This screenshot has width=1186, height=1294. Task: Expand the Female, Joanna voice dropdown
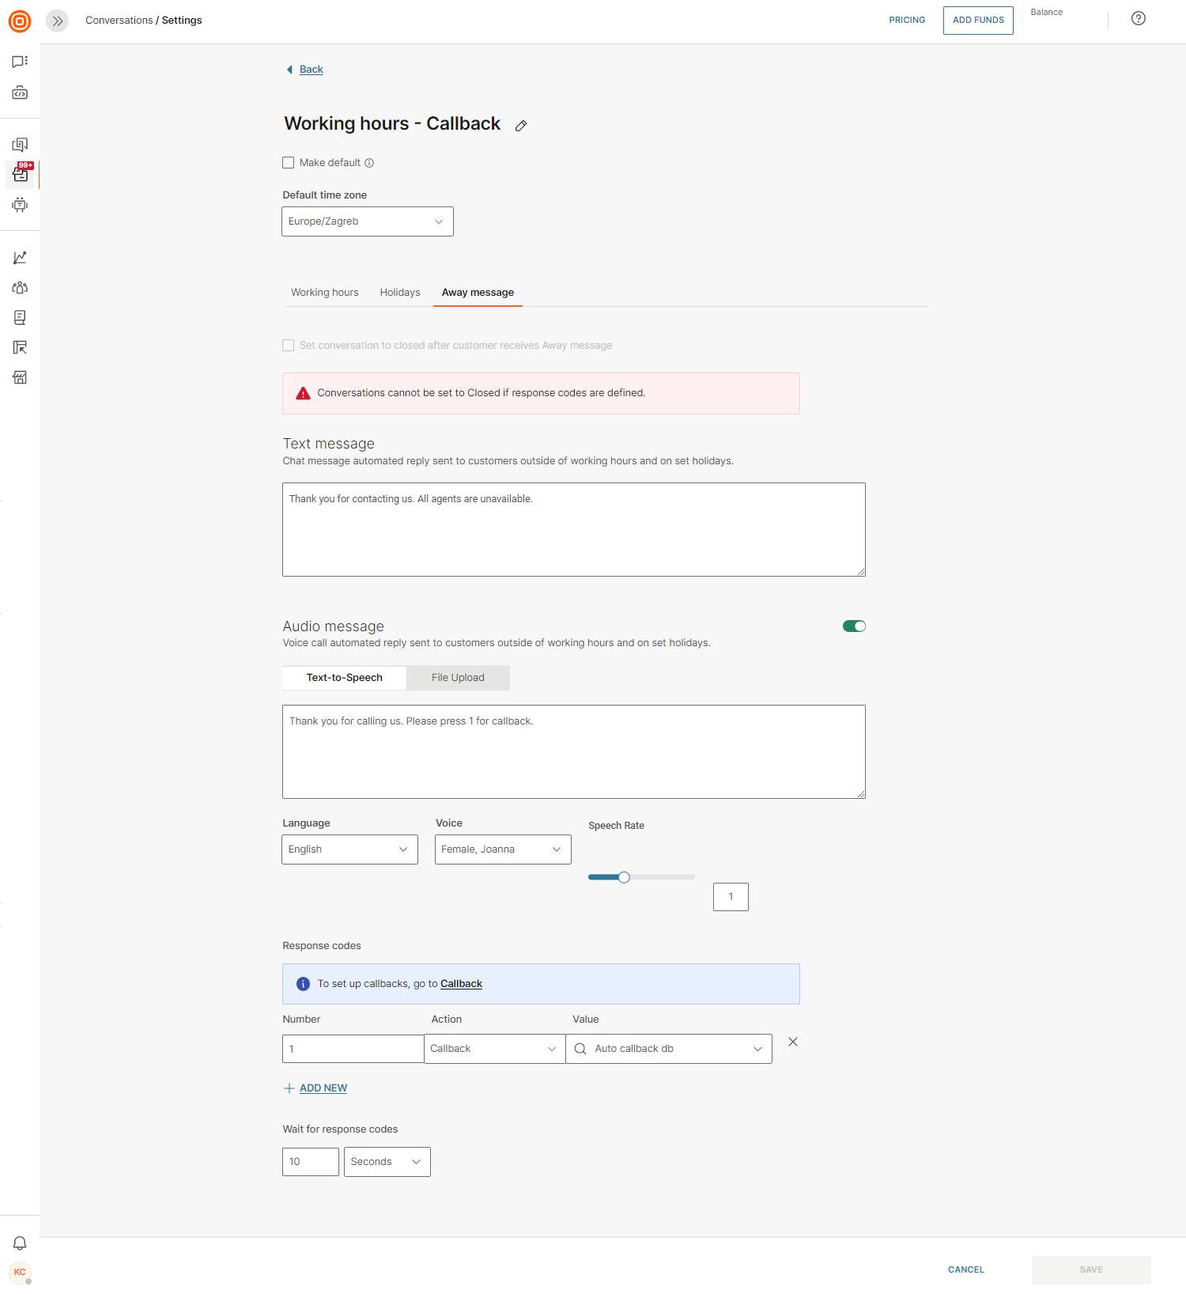502,849
